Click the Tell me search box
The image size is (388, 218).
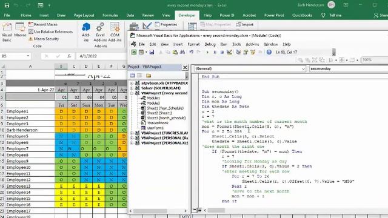[x=332, y=15]
